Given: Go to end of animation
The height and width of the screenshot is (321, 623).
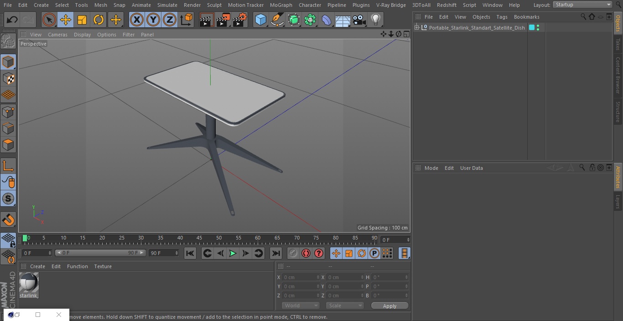Looking at the screenshot, I should pos(276,253).
